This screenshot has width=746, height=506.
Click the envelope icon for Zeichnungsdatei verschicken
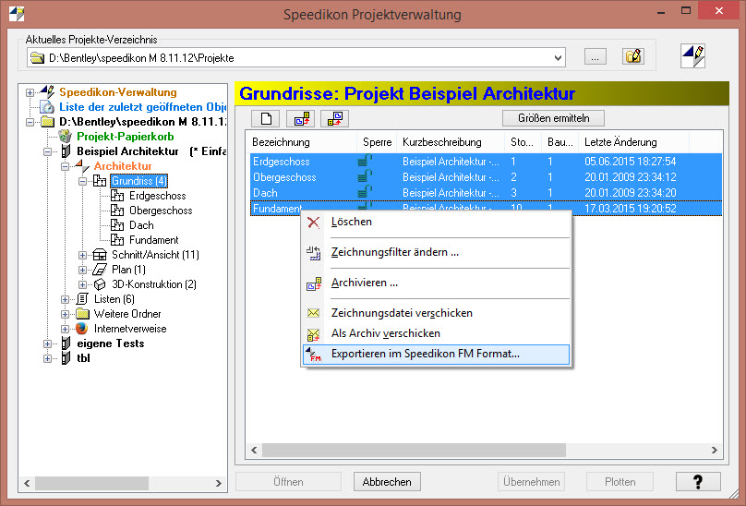(313, 313)
